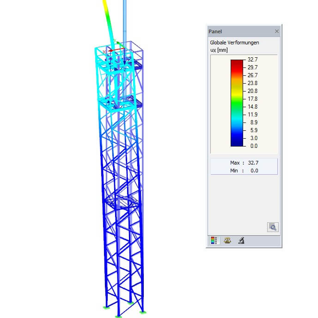Click the Min value row
The image size is (318, 318).
[244, 171]
